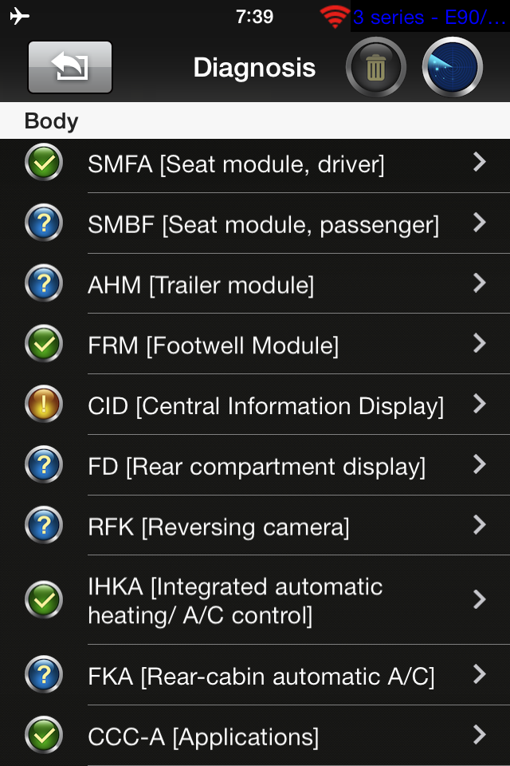Select the orange warning icon beside CID
The image size is (510, 766).
44,405
